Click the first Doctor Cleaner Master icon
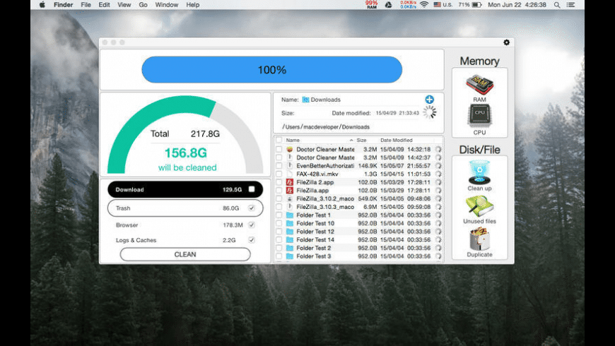The width and height of the screenshot is (615, 346). [x=289, y=149]
